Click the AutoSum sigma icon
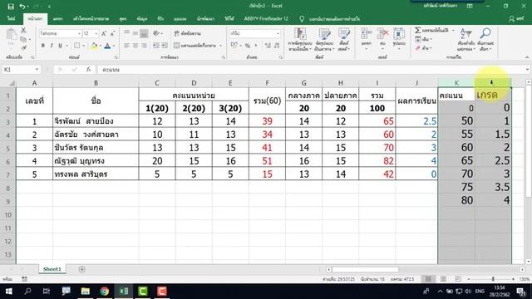 click(417, 31)
